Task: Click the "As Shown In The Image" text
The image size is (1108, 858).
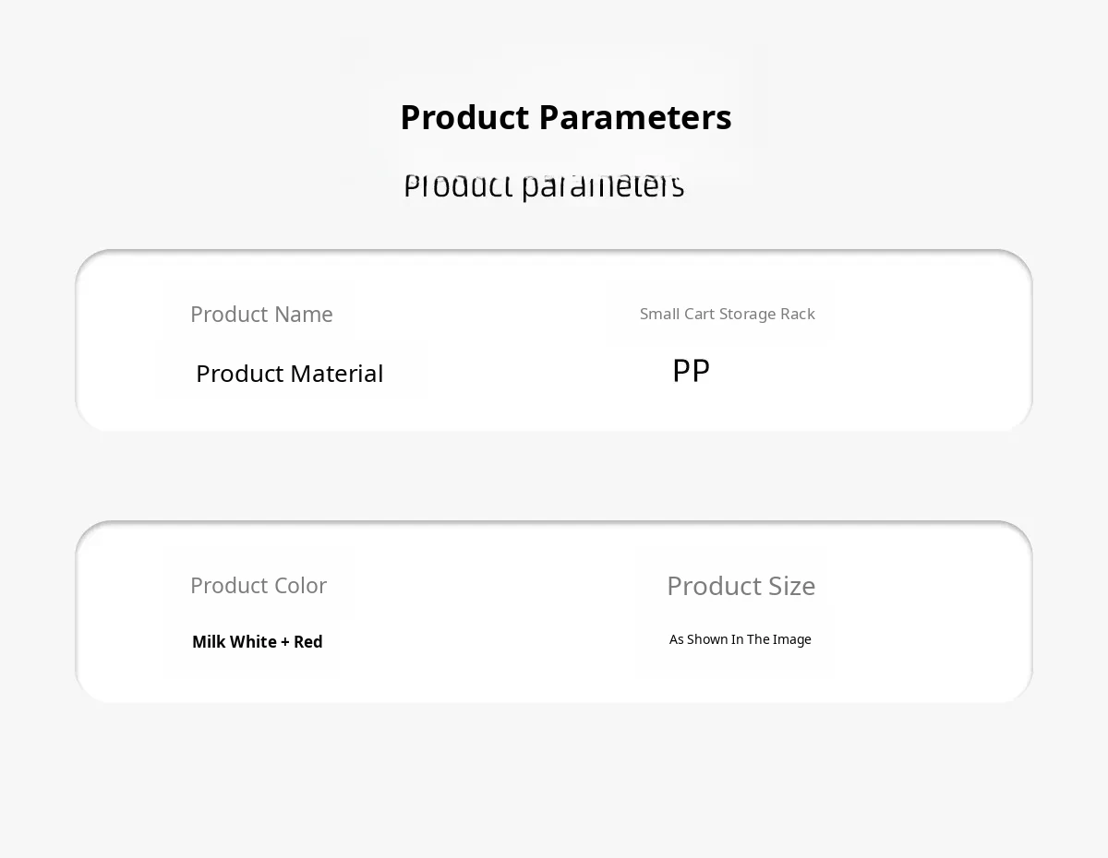Action: (740, 639)
